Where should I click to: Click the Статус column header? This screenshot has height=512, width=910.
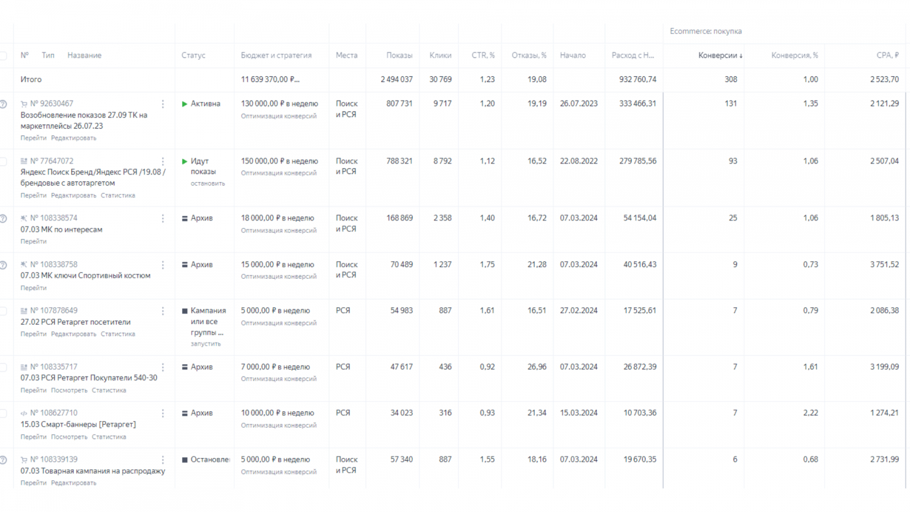tap(193, 55)
